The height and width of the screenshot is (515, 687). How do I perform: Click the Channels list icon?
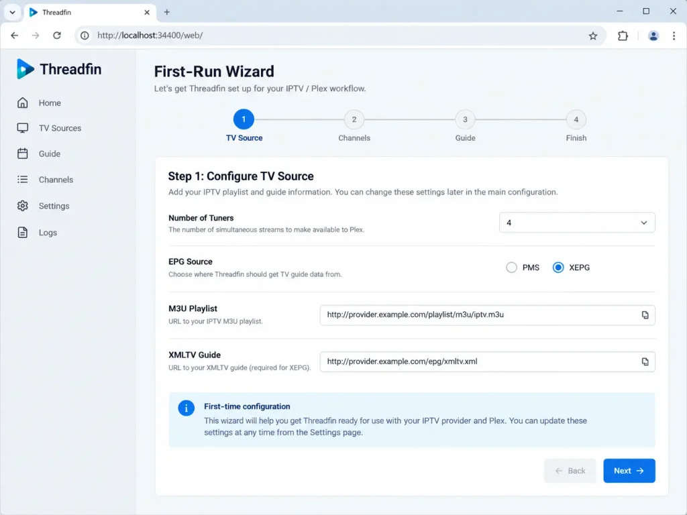click(22, 180)
